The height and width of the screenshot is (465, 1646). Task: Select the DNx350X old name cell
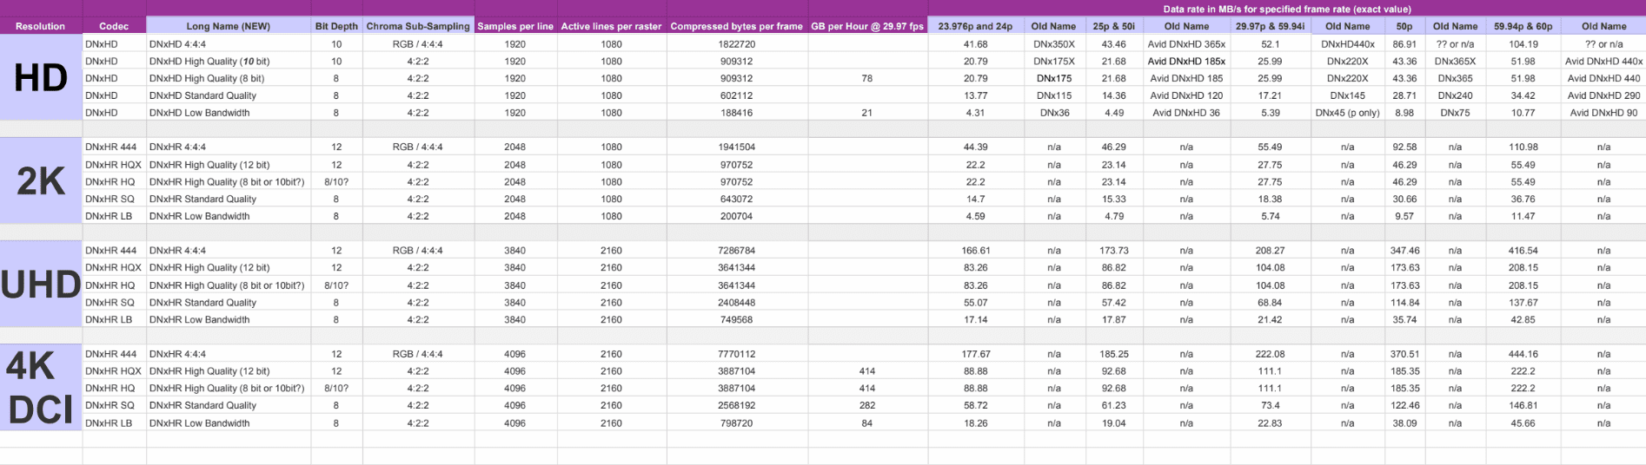[x=1054, y=43]
